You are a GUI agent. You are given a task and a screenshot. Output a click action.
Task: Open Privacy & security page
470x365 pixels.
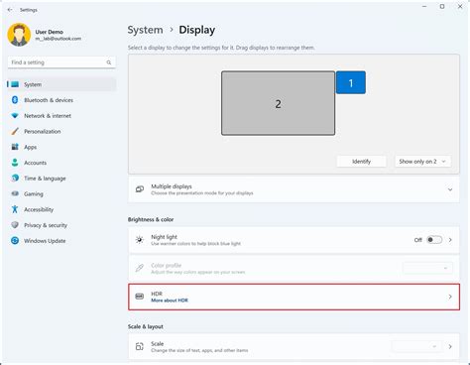tap(61, 225)
